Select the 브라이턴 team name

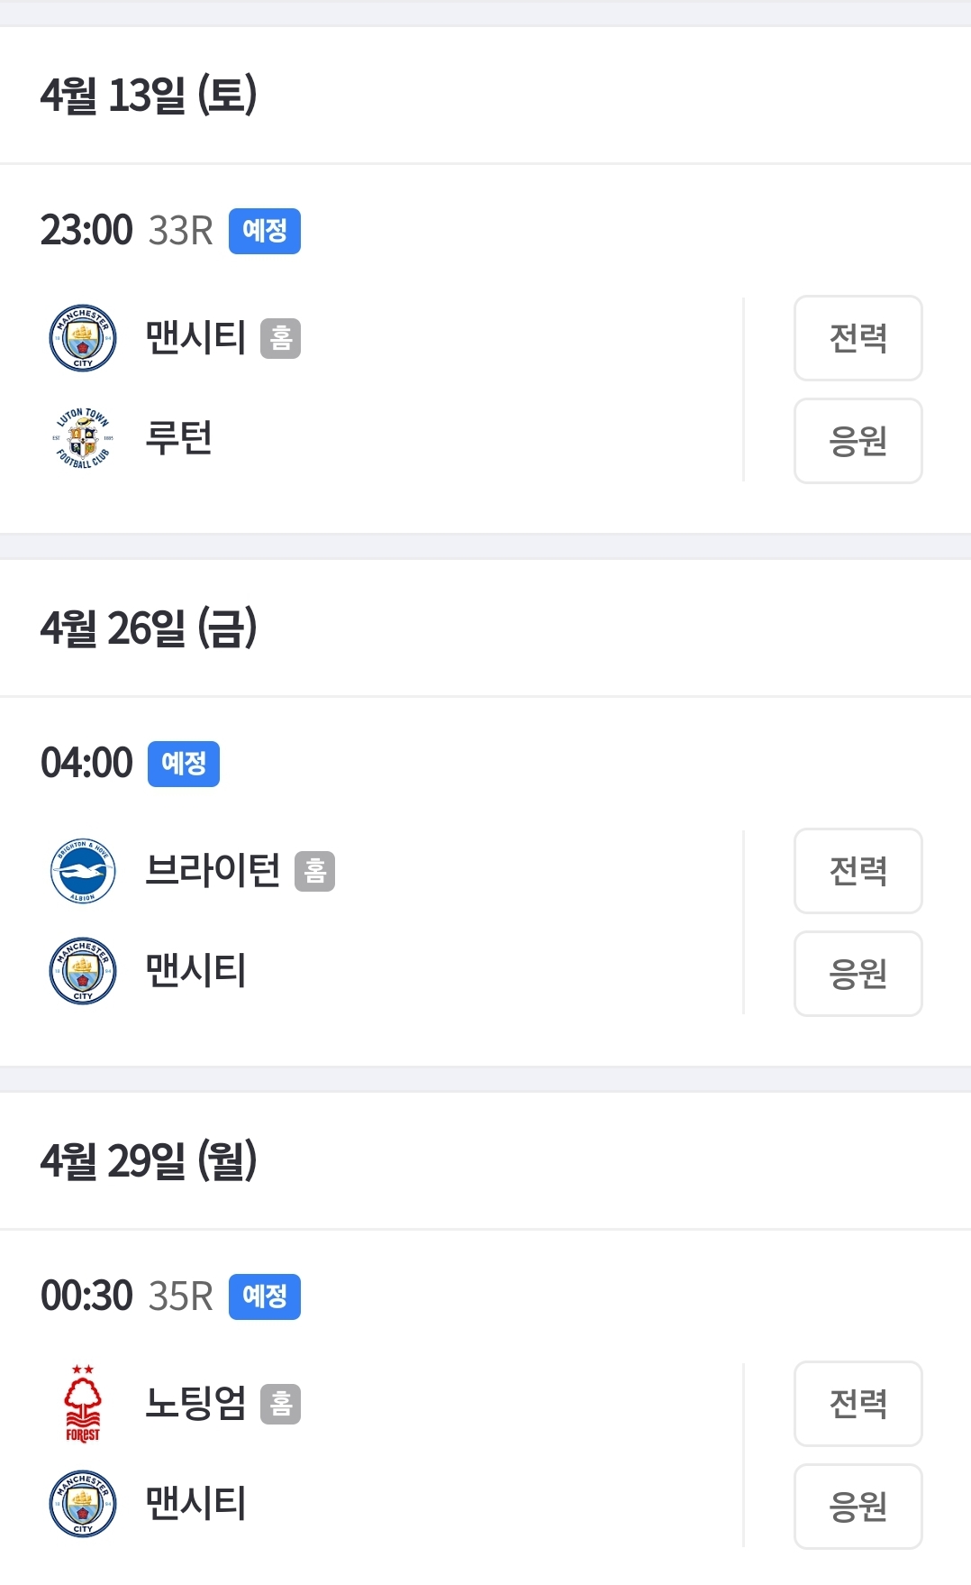tap(213, 871)
